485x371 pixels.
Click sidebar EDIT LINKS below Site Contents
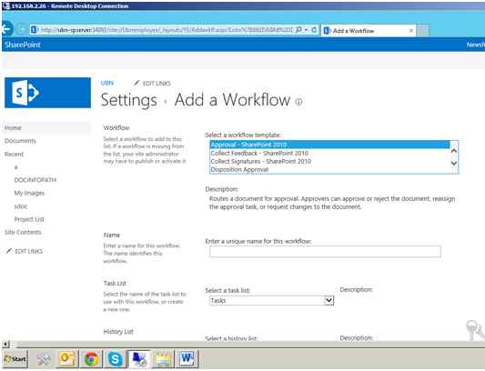(x=29, y=251)
